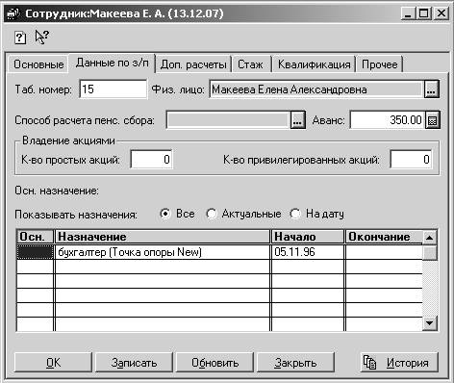
Task: Select the На дату radio button
Action: 295,214
